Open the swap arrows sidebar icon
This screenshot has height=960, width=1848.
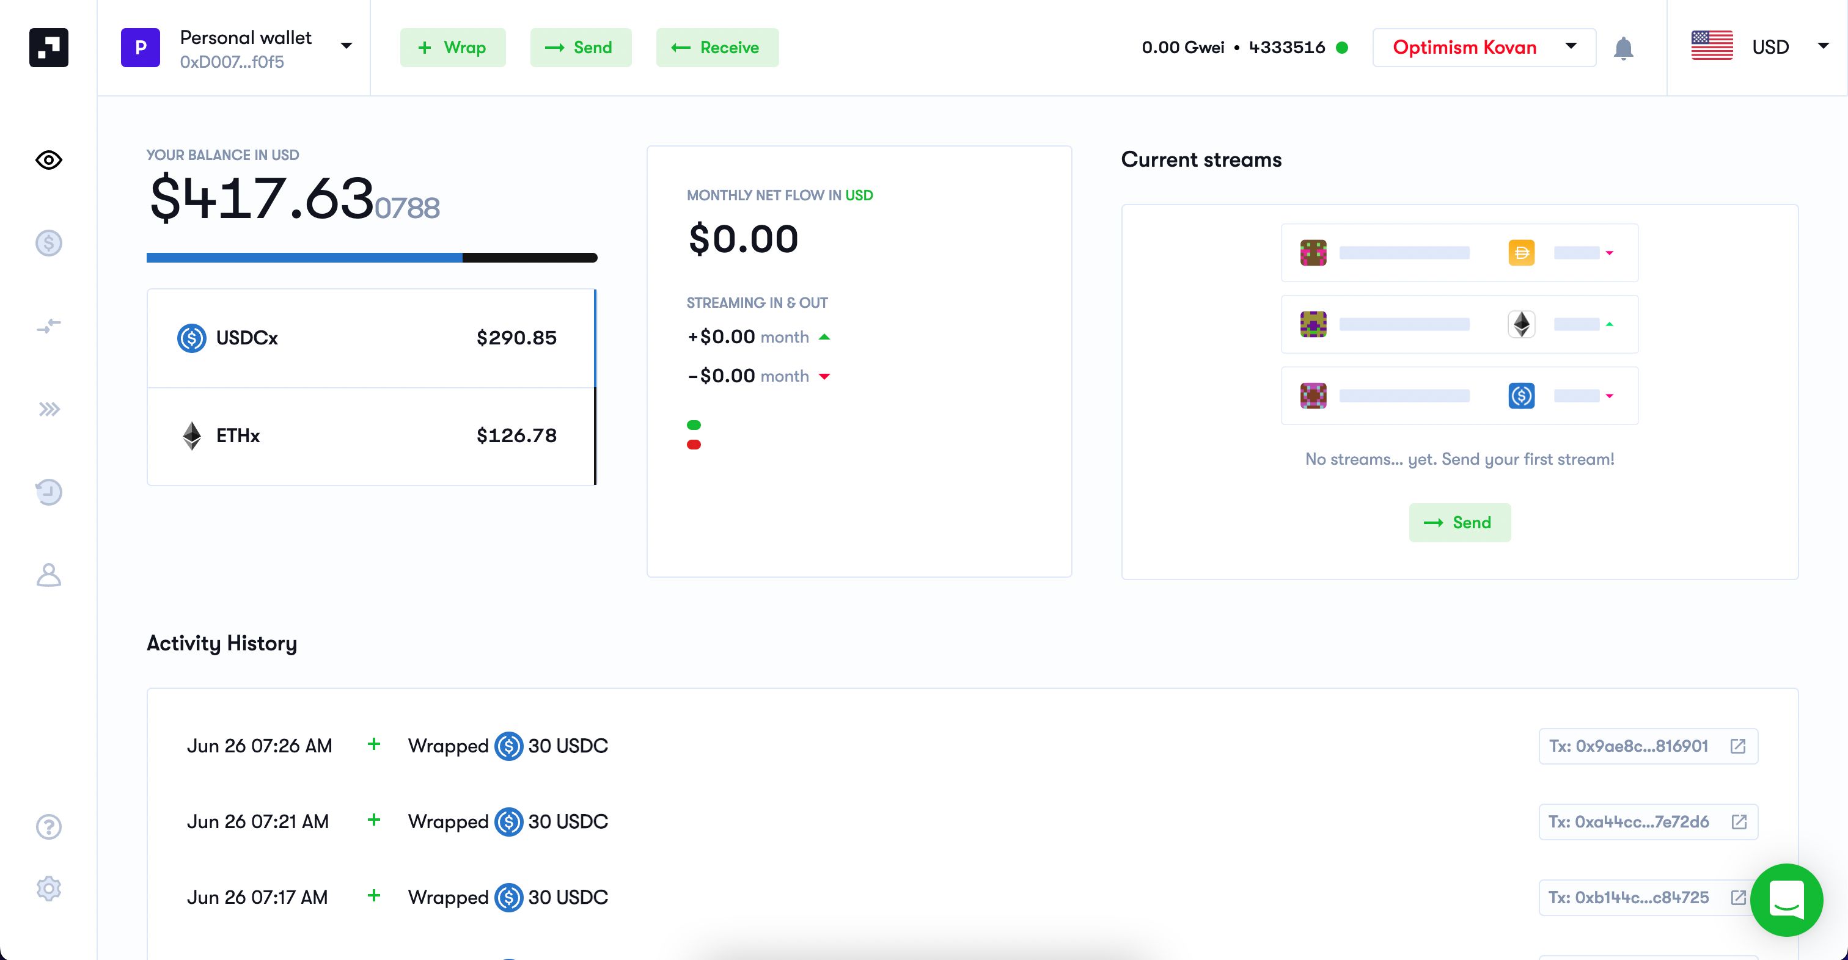[49, 326]
